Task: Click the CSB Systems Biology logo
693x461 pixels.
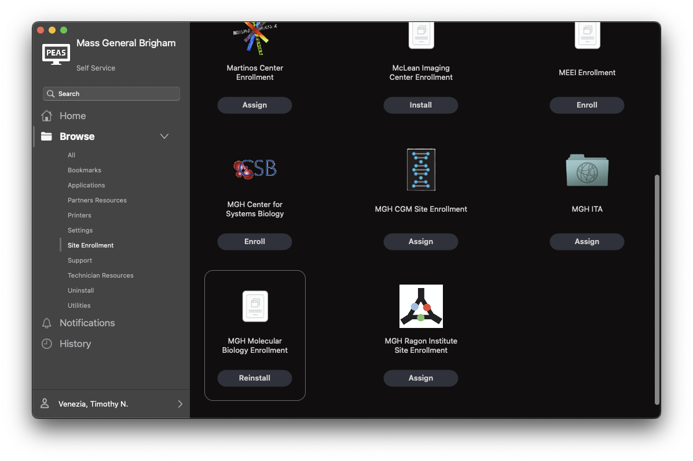Action: [255, 169]
